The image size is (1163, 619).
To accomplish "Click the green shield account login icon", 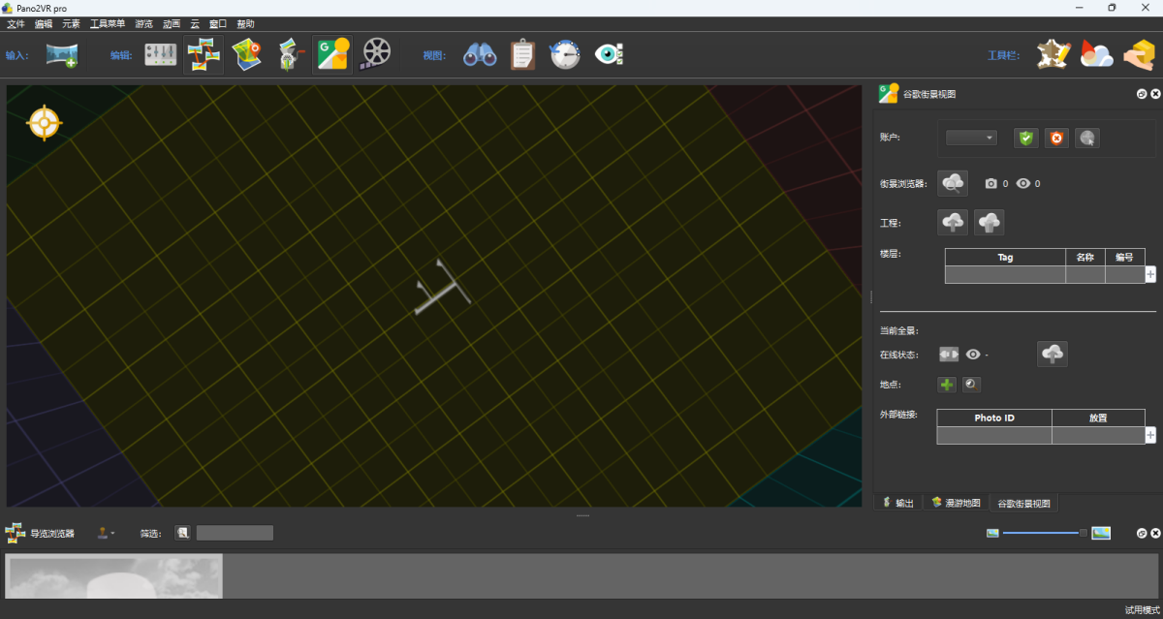I will pos(1026,139).
